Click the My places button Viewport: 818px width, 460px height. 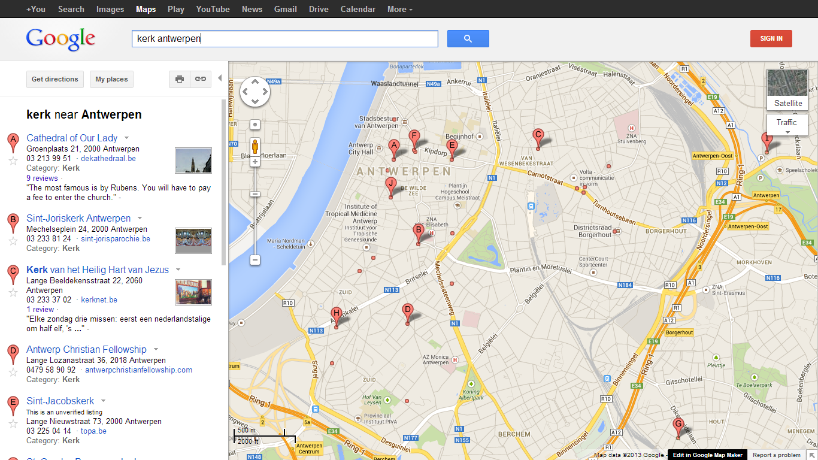pos(111,79)
